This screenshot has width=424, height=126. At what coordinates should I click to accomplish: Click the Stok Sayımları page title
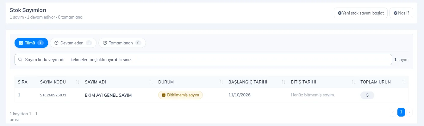click(28, 10)
